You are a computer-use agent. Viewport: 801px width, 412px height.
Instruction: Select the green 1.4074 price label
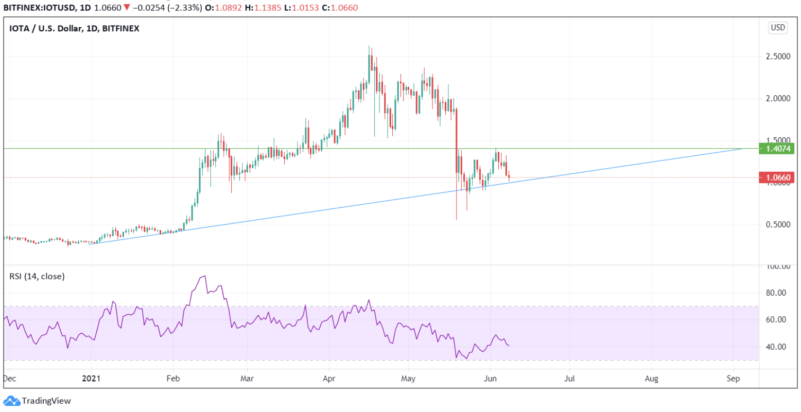click(777, 149)
